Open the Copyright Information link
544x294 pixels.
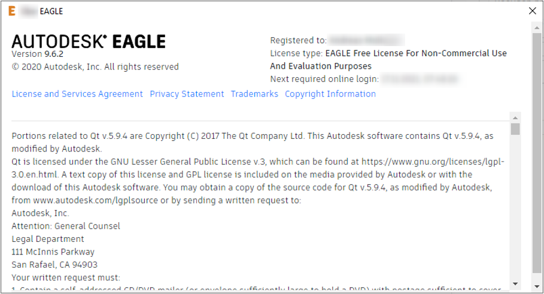(330, 94)
